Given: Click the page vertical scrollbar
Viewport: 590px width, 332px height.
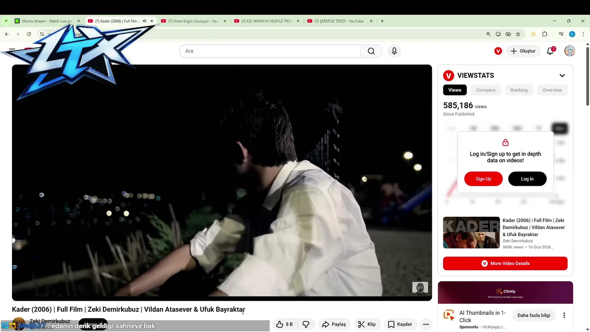Looking at the screenshot, I should pyautogui.click(x=587, y=76).
